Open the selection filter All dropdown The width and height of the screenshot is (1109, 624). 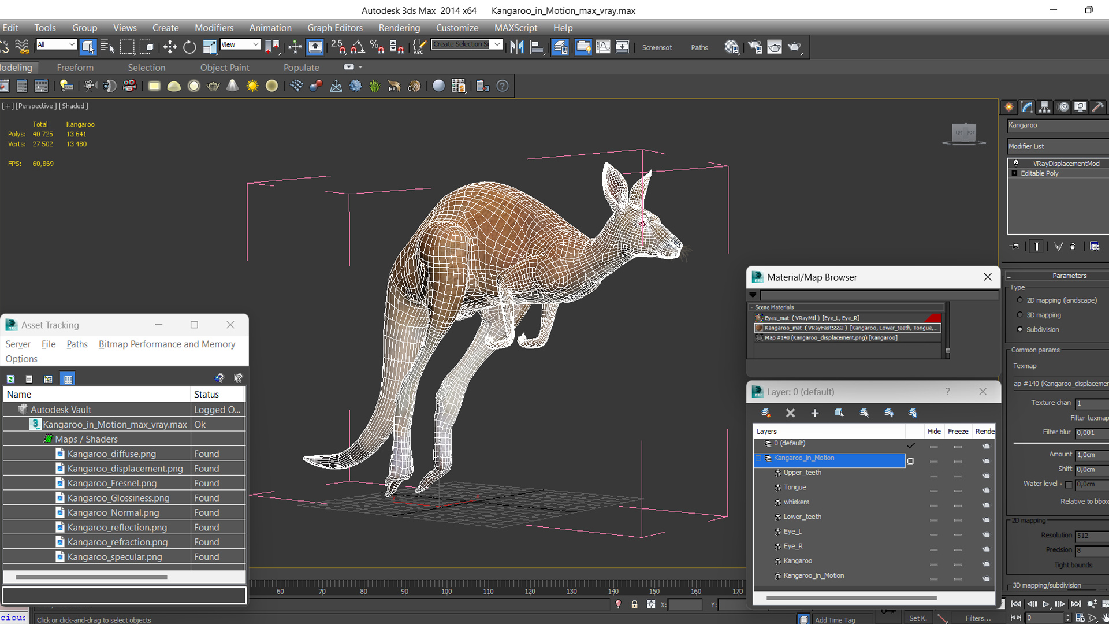click(x=56, y=44)
